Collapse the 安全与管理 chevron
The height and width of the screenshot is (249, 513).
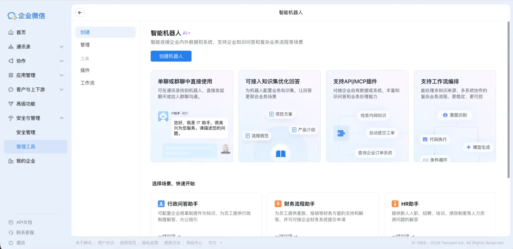point(61,118)
